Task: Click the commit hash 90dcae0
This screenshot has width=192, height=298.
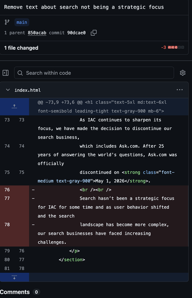Action: tap(76, 33)
